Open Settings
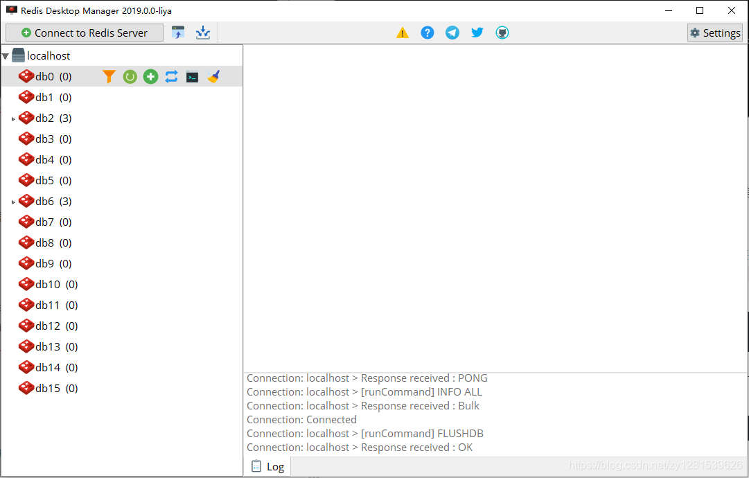 tap(715, 33)
